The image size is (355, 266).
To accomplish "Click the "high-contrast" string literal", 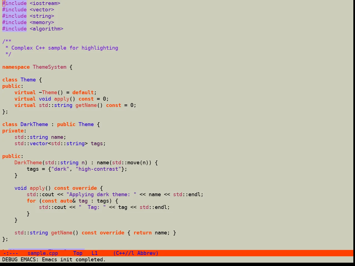I will coord(98,169).
